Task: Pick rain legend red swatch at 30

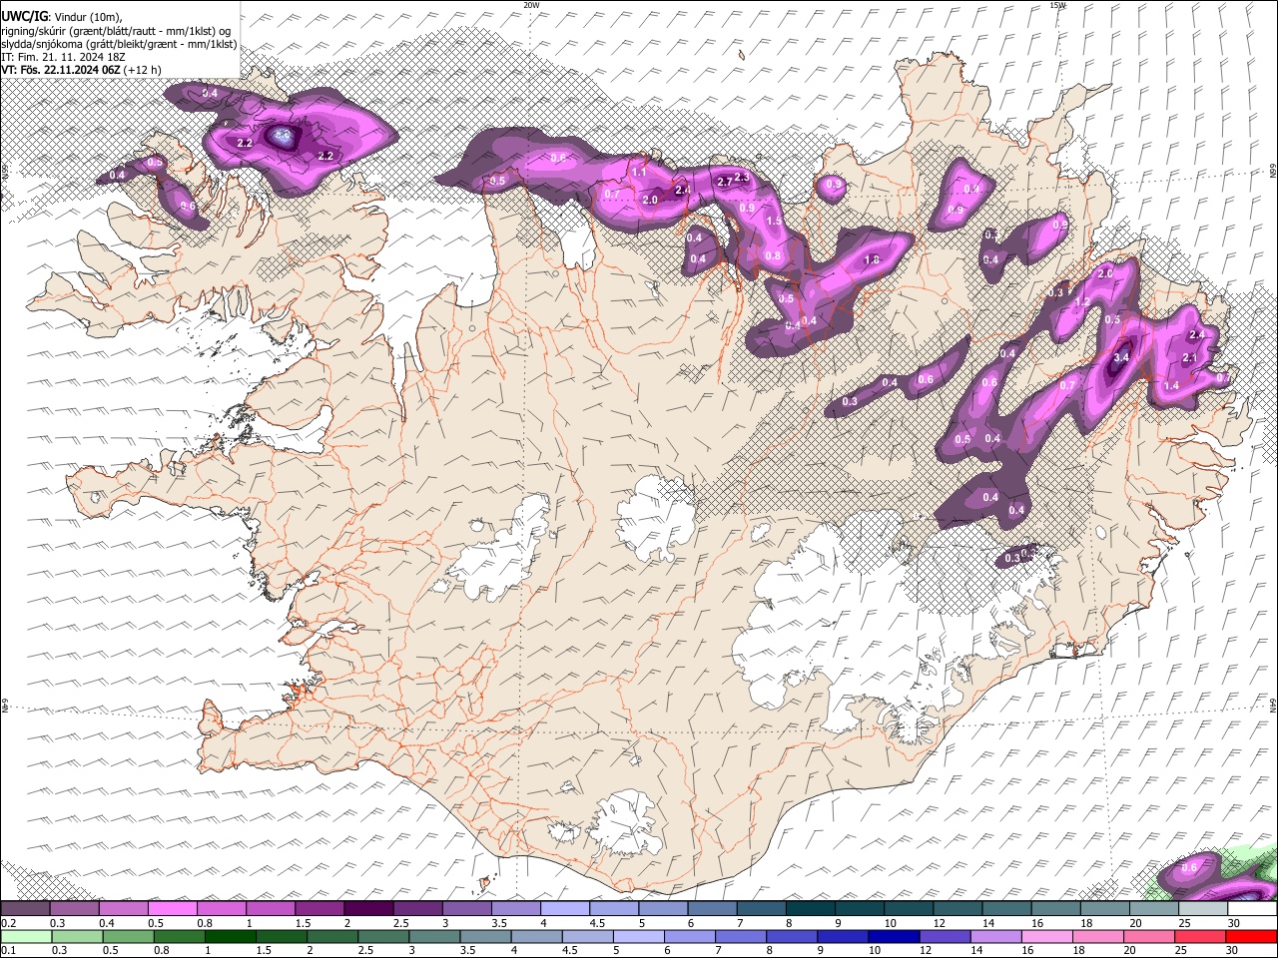Action: [x=1251, y=937]
